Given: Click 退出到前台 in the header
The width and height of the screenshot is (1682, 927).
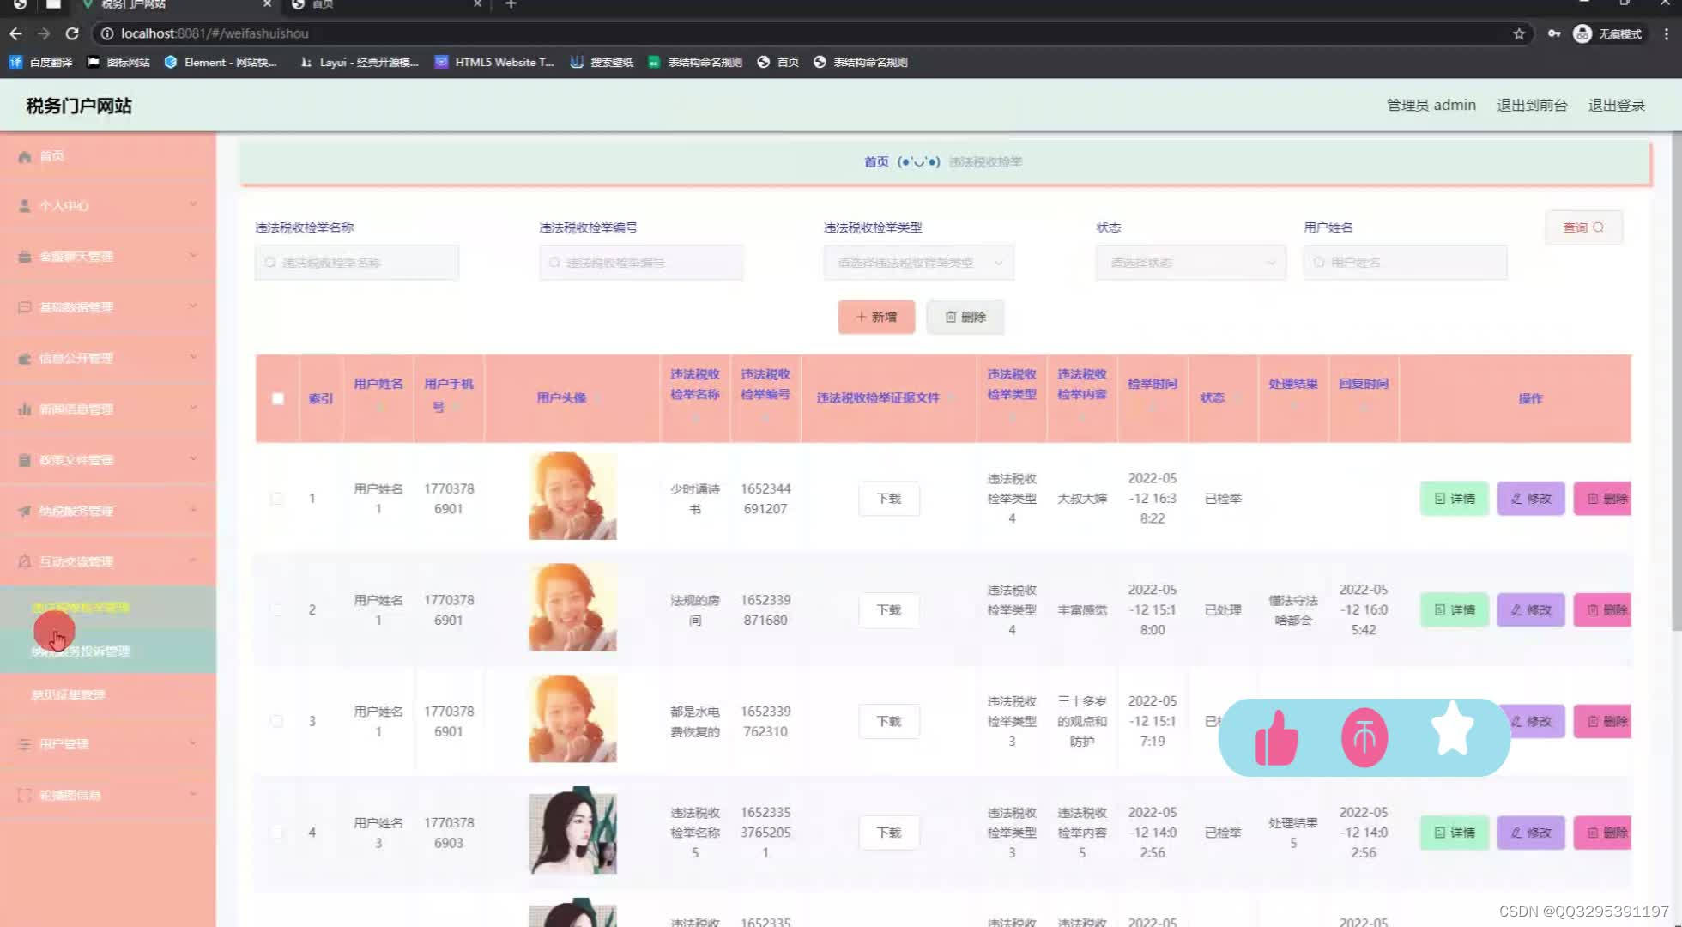Looking at the screenshot, I should (1532, 105).
